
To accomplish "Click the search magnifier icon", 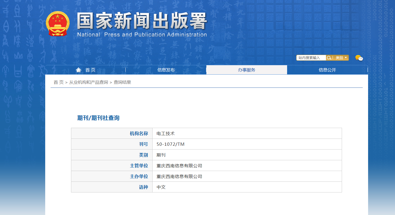I will coord(329,57).
